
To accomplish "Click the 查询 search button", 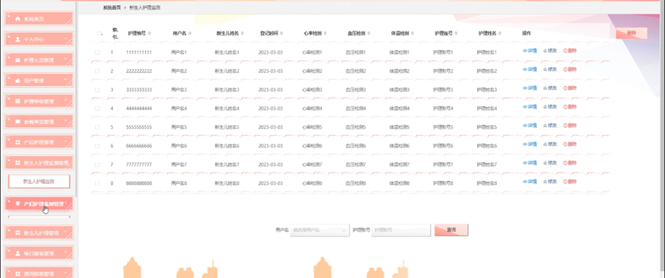I will tap(452, 230).
